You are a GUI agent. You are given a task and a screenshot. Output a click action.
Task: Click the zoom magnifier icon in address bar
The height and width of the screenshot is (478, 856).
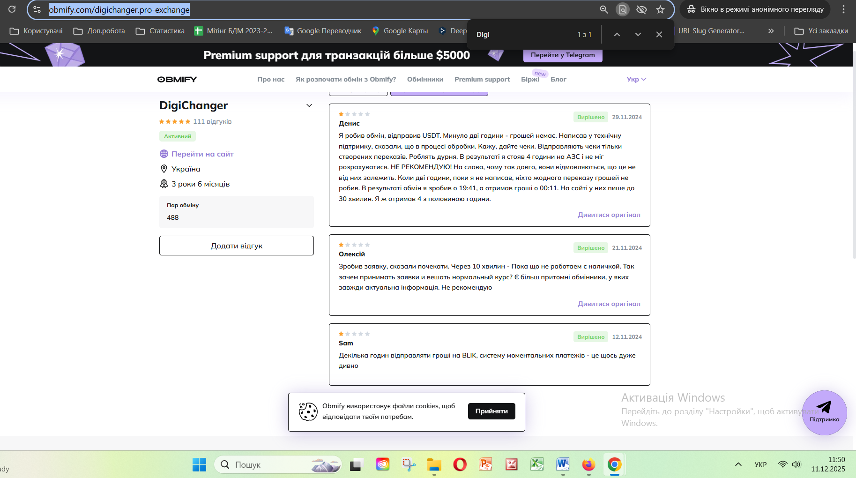604,9
